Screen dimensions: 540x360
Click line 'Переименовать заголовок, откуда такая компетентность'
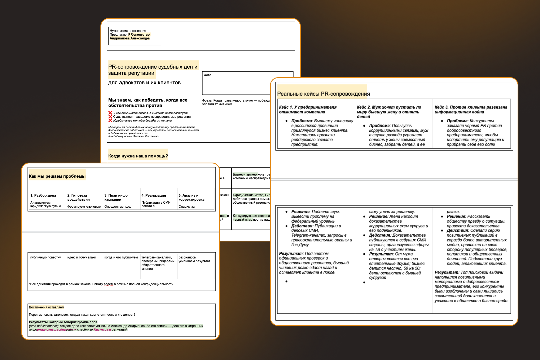(82, 315)
